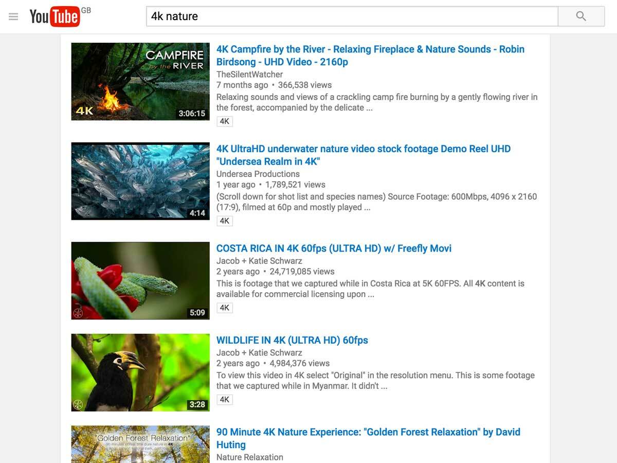Image resolution: width=617 pixels, height=463 pixels.
Task: Click the magnifier search button
Action: 581,16
